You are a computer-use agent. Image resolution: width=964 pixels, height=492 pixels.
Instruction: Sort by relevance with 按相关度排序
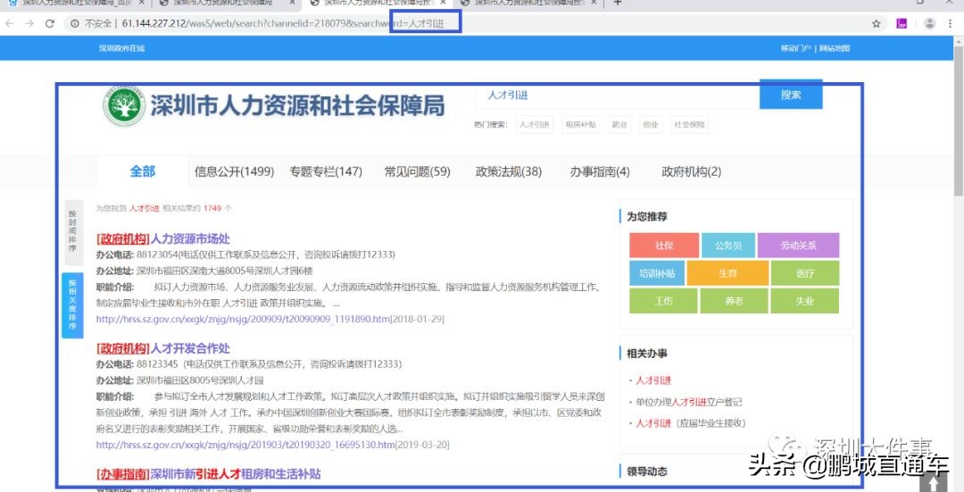[72, 305]
